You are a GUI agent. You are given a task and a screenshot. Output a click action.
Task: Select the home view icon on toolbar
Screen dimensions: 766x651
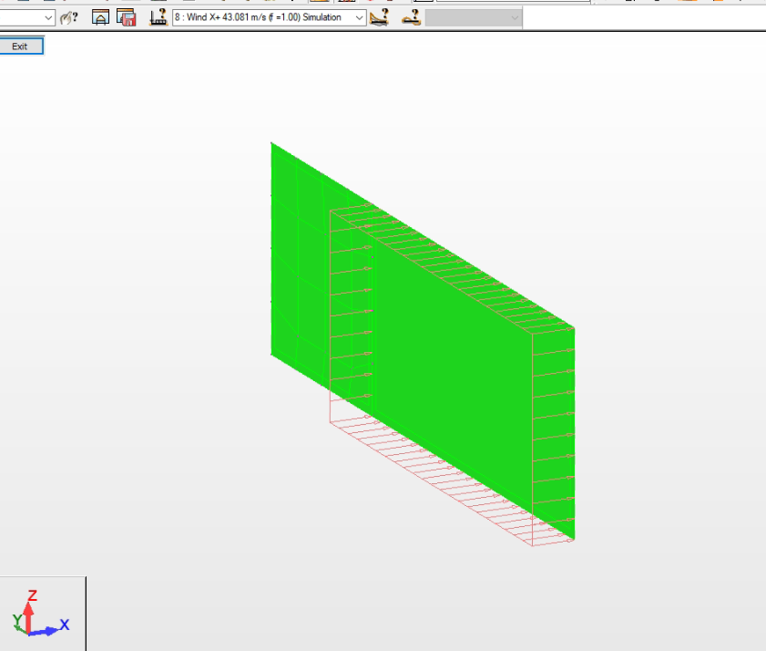100,16
